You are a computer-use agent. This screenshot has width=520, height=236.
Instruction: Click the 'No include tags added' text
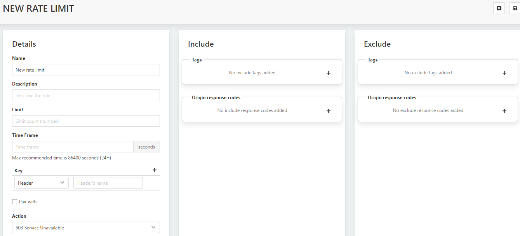tap(252, 73)
